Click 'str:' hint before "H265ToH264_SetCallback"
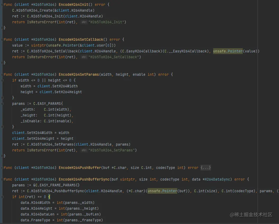279x224 pixels. tap(84, 57)
